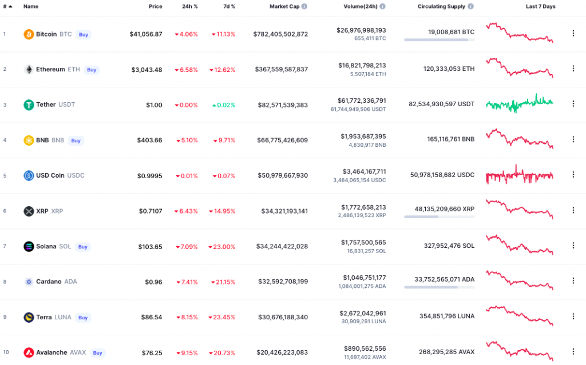
Task: Open Volume(24h) info tooltip icon
Action: 382,6
